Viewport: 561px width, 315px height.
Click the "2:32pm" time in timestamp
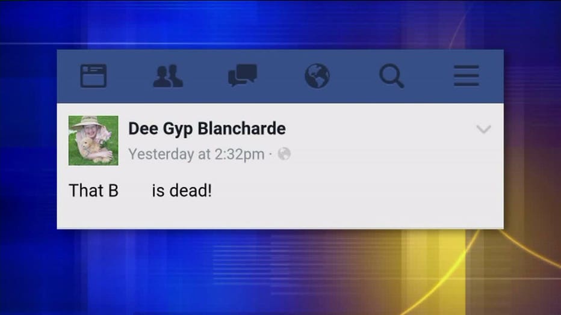(x=240, y=154)
